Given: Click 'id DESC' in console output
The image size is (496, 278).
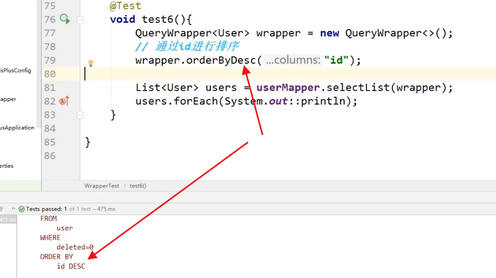Looking at the screenshot, I should click(x=71, y=266).
